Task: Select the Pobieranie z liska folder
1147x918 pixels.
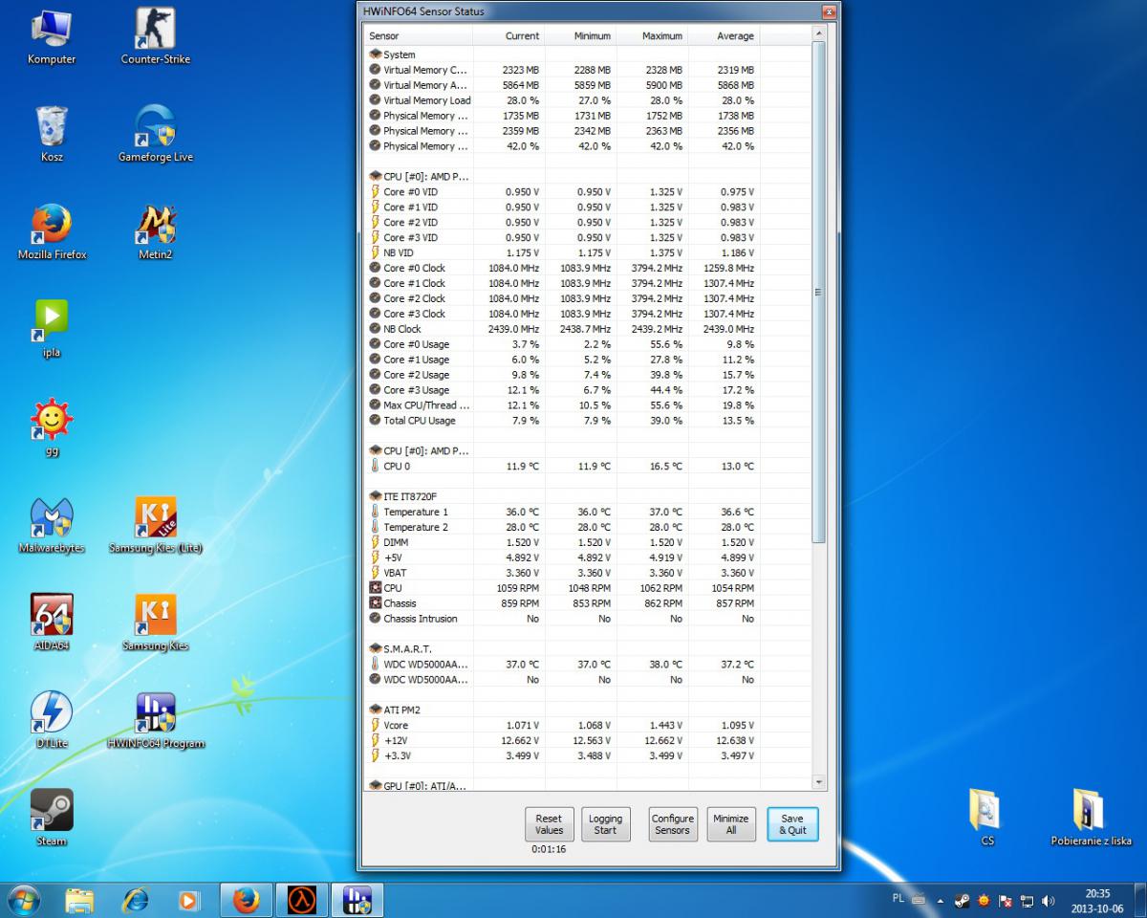Action: [1091, 818]
